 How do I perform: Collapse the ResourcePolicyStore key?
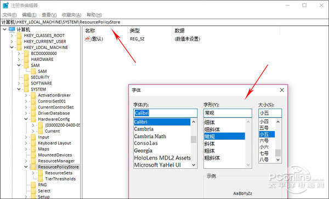tap(26, 167)
